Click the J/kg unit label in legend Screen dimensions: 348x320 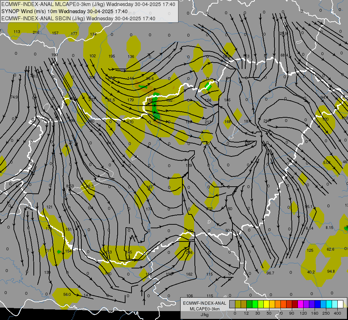[x=205, y=315]
